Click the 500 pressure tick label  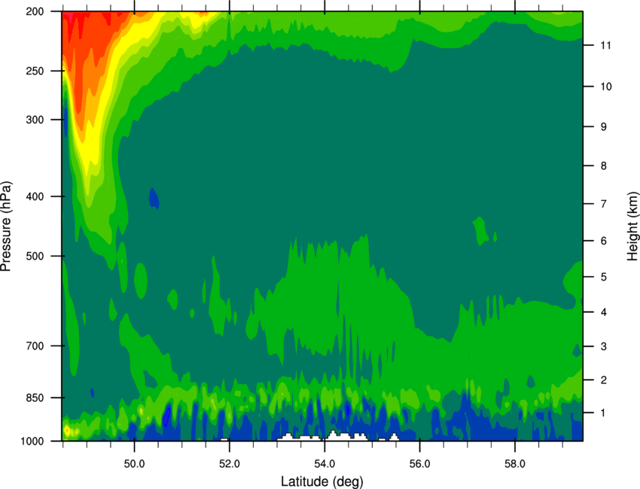click(x=35, y=256)
